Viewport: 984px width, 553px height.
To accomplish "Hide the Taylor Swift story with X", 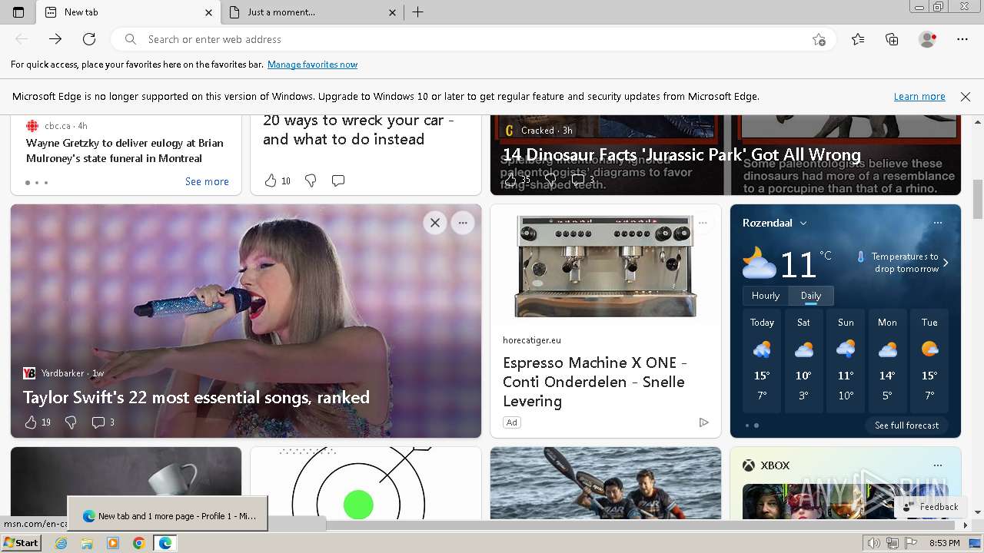I will coord(435,223).
